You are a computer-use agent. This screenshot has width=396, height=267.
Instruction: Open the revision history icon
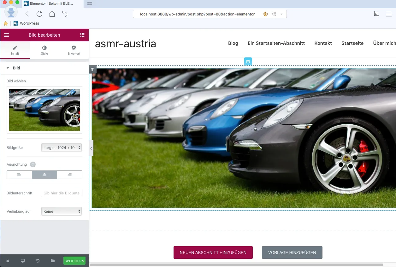(38, 261)
